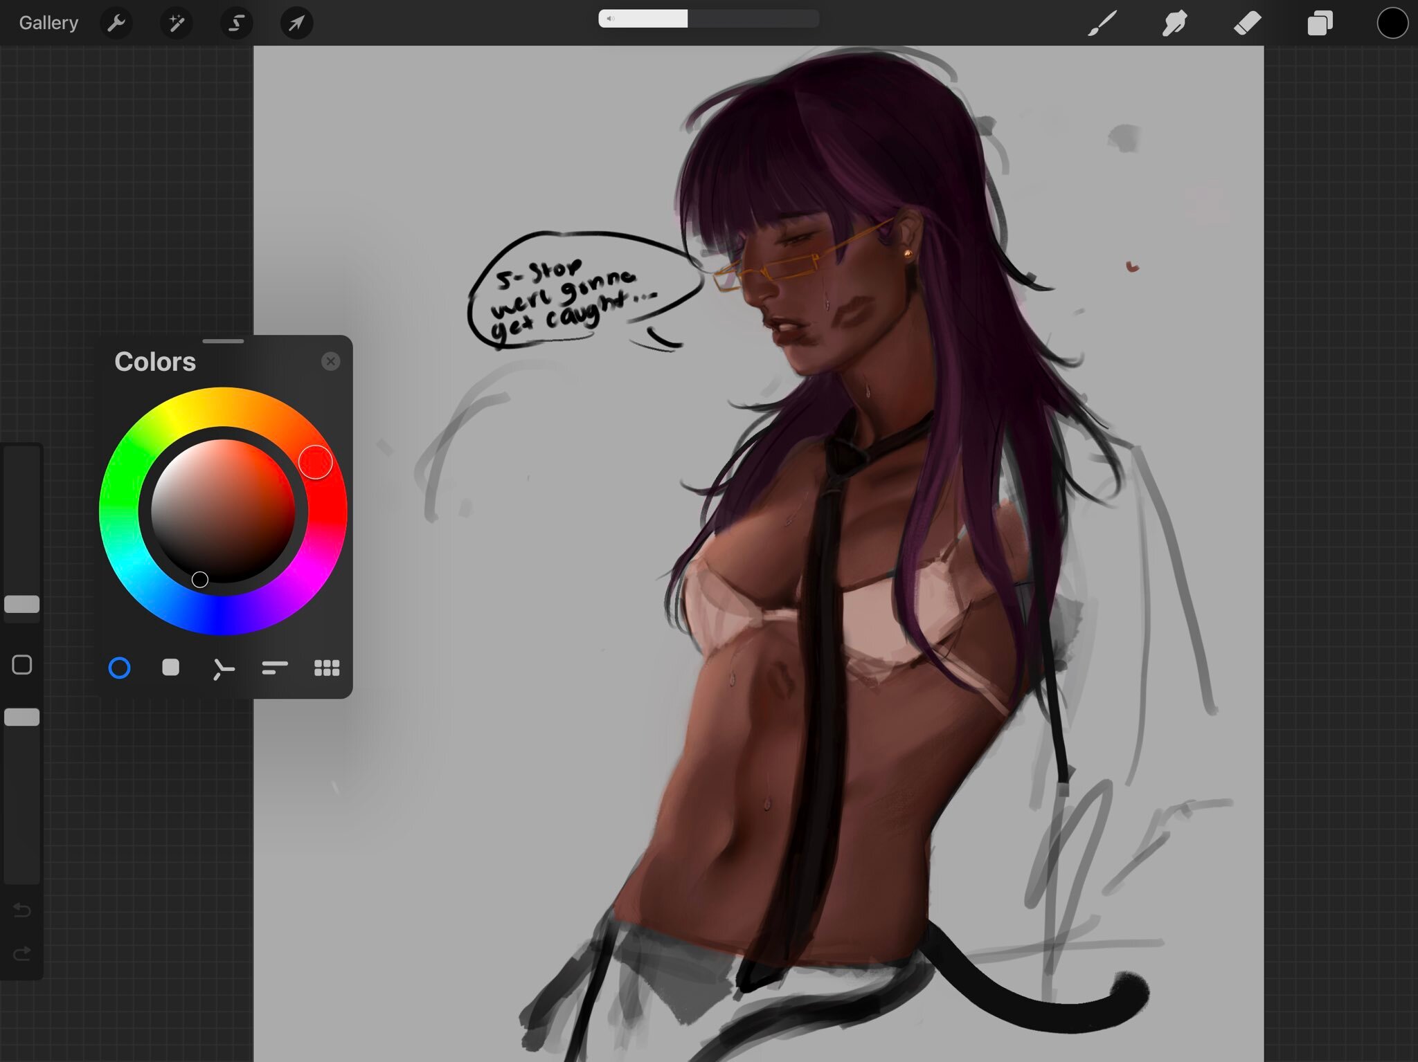Click the red hue handle on the color ring
Screen dimensions: 1418x1062
tap(316, 462)
